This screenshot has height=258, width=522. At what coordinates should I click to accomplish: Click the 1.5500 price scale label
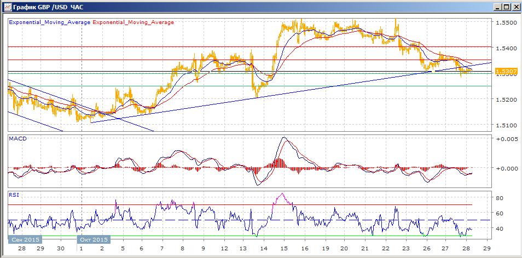(507, 22)
